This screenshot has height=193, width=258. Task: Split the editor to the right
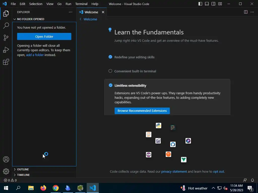click(246, 12)
